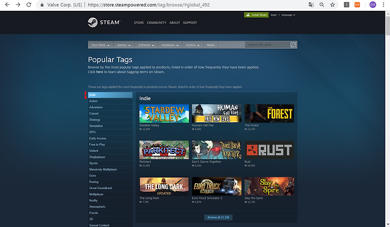Select the Strategy tag
Viewport: 390px width, 227px height.
pyautogui.click(x=110, y=119)
